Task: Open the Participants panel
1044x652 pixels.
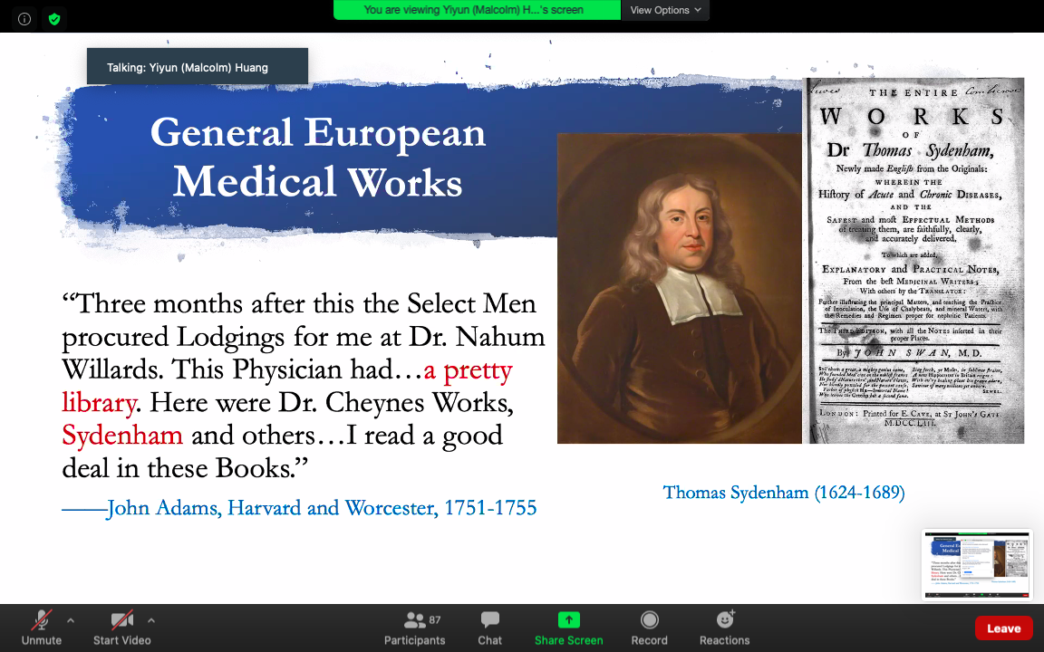Action: point(414,628)
